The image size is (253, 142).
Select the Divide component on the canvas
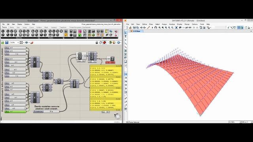[x=75, y=84]
